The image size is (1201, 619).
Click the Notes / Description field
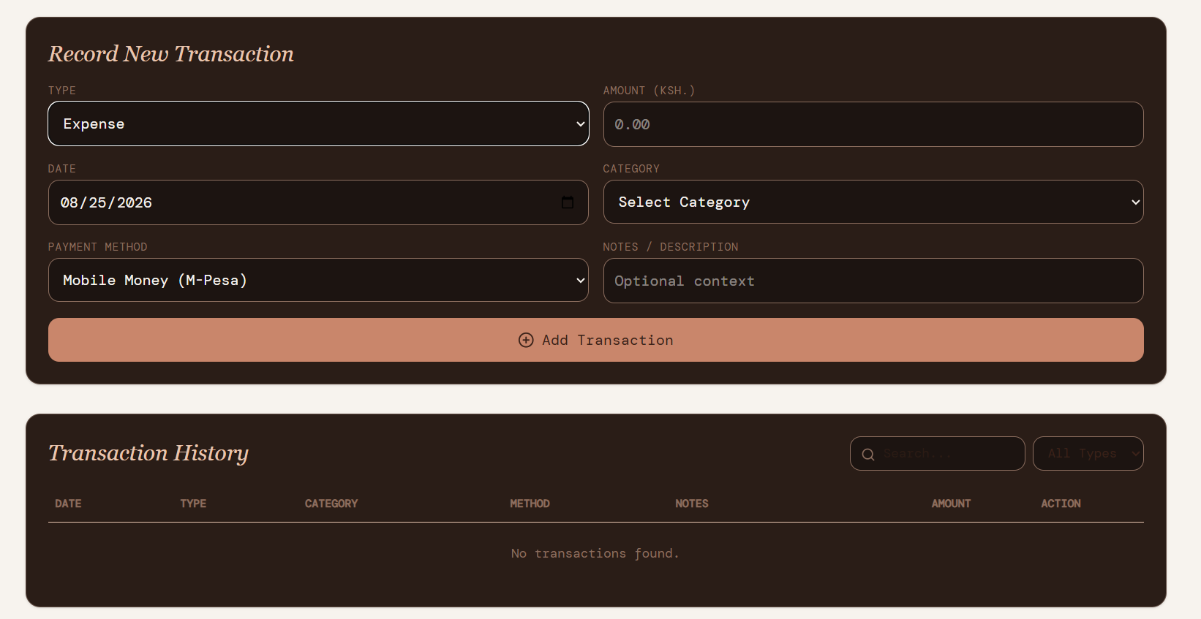point(873,281)
